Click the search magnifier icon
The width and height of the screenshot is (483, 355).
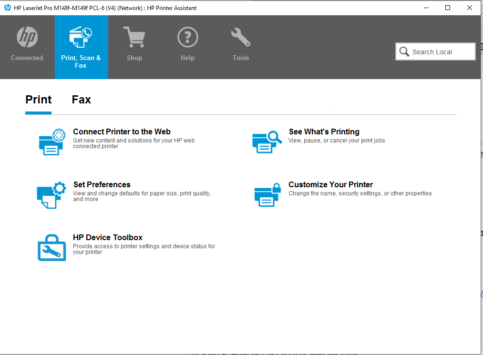pyautogui.click(x=404, y=51)
